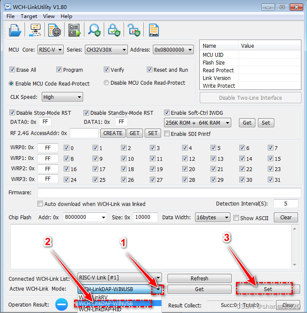
Task: Open the Target menu
Action: [29, 16]
